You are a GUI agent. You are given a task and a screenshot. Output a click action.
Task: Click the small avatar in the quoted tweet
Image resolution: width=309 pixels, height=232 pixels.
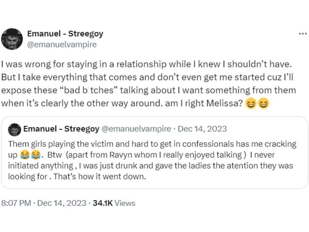pyautogui.click(x=15, y=129)
